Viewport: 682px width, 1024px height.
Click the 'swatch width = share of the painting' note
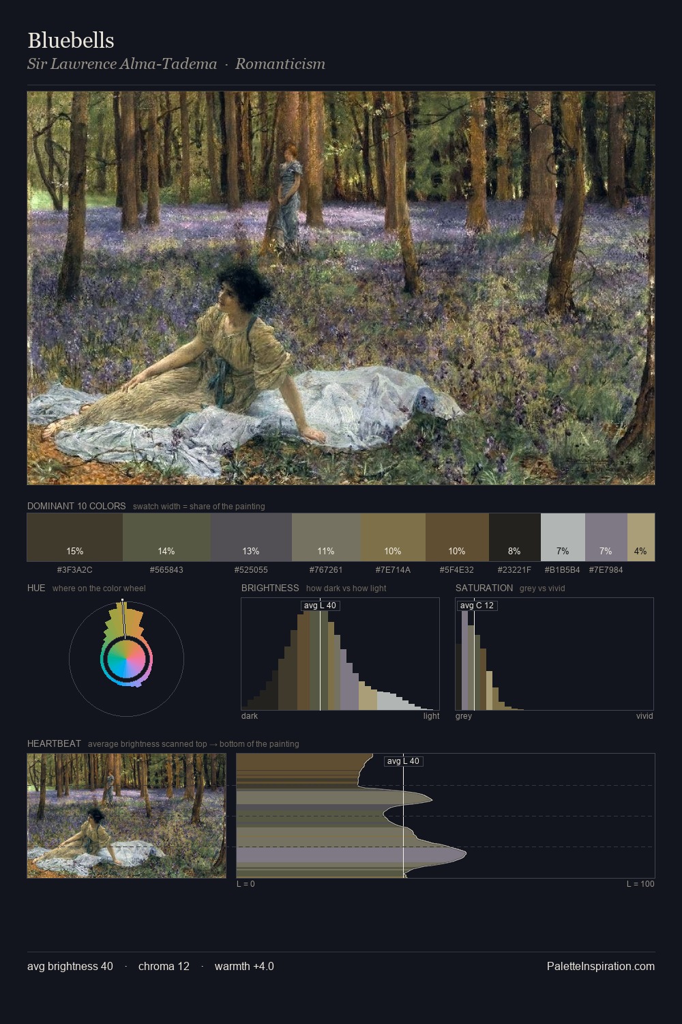[199, 507]
